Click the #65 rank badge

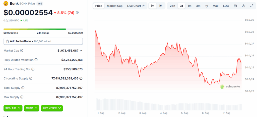point(40,3)
